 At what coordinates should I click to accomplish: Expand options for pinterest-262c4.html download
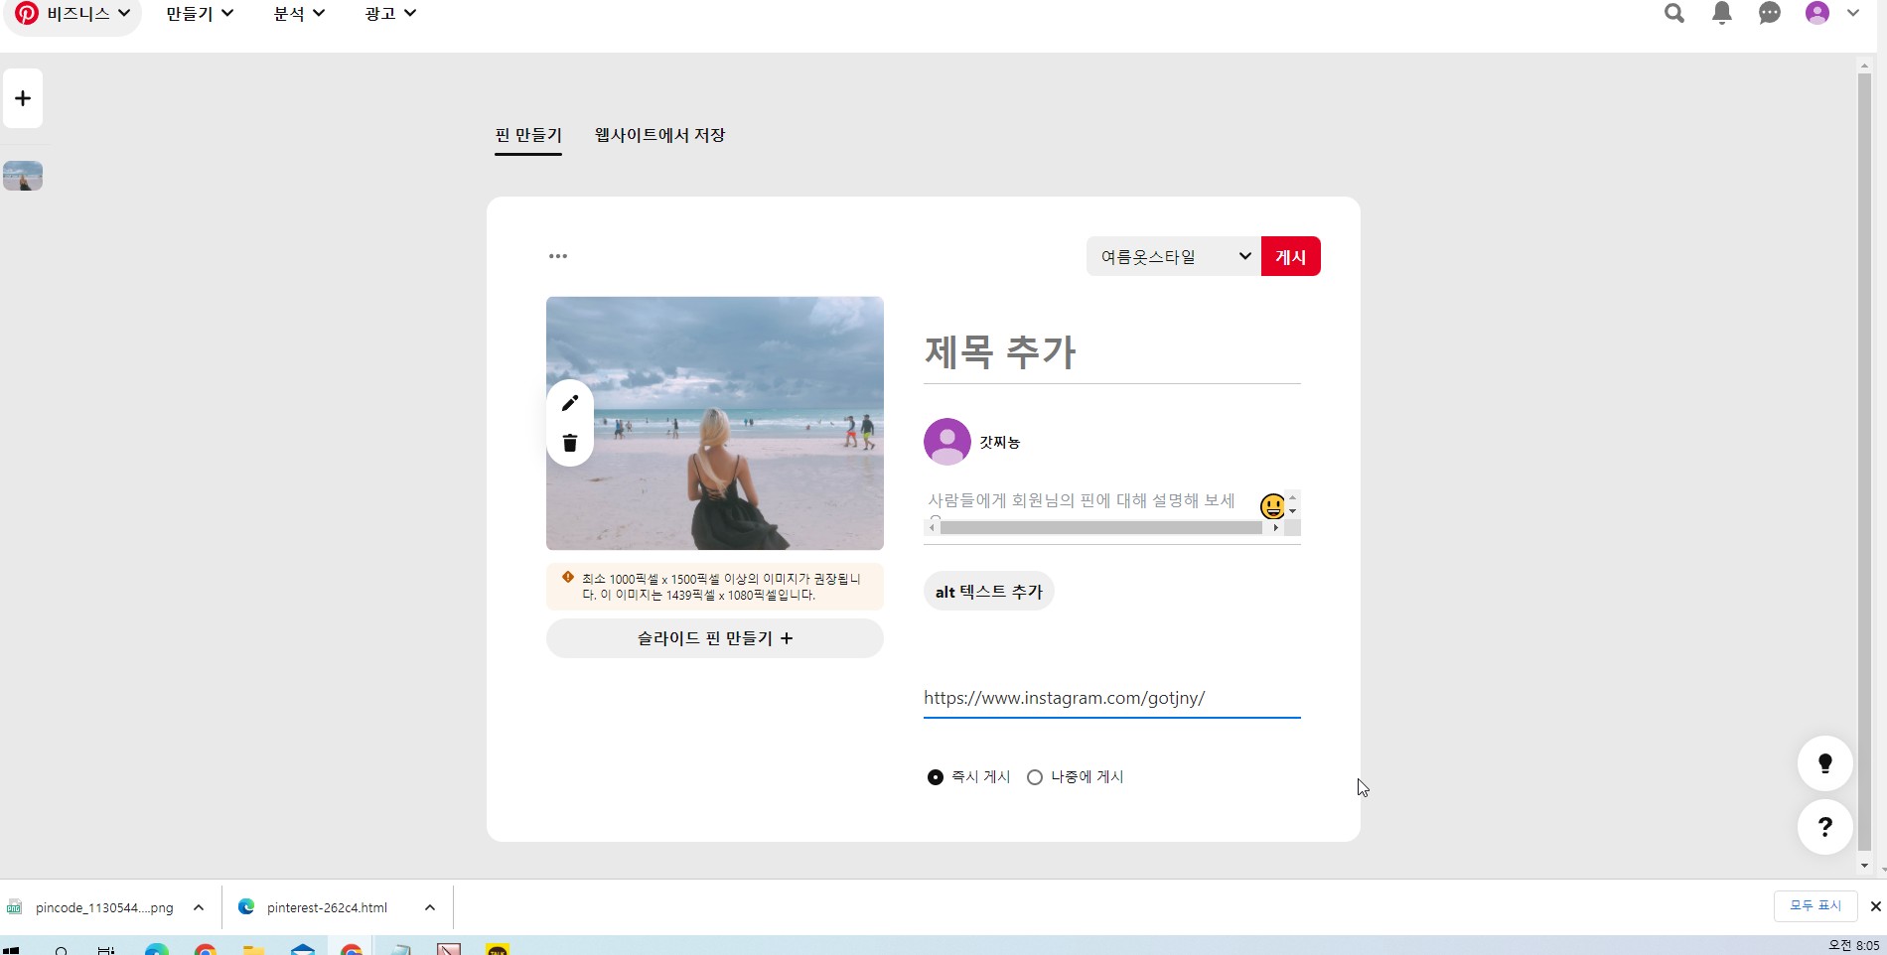[x=430, y=907]
